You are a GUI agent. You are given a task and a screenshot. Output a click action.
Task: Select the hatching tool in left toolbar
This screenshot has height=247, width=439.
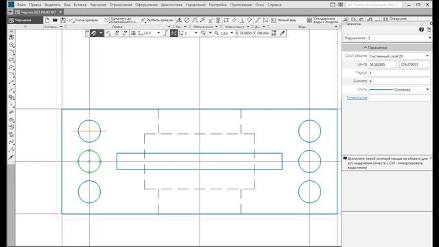coord(11,112)
